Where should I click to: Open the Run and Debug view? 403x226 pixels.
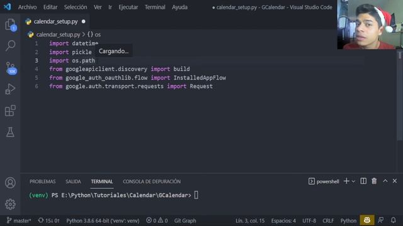10,89
